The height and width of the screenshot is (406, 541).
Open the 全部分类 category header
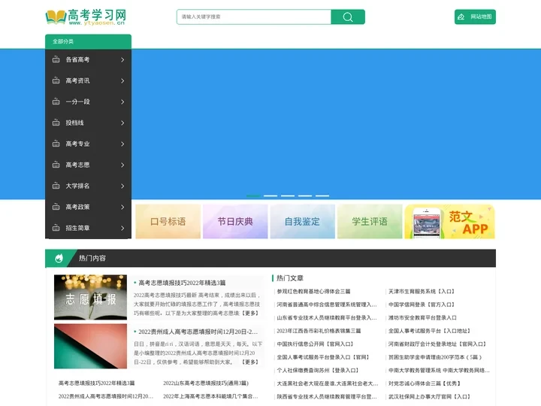pyautogui.click(x=88, y=42)
